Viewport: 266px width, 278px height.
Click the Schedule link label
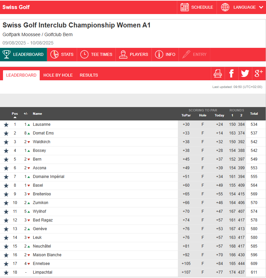pos(202,7)
